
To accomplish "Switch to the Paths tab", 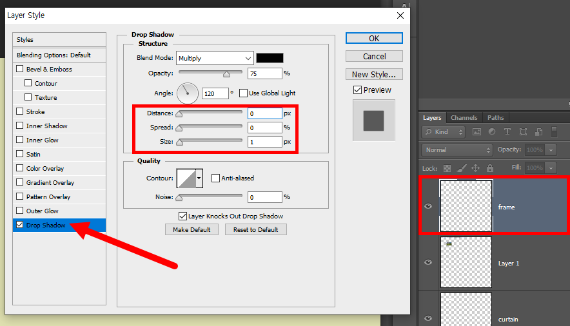I will pos(495,118).
